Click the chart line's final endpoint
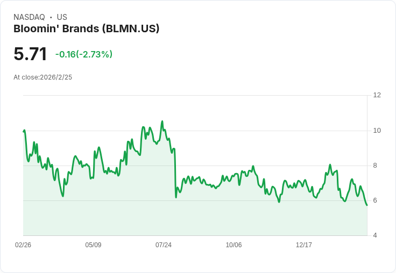396x273 pixels. coord(367,205)
